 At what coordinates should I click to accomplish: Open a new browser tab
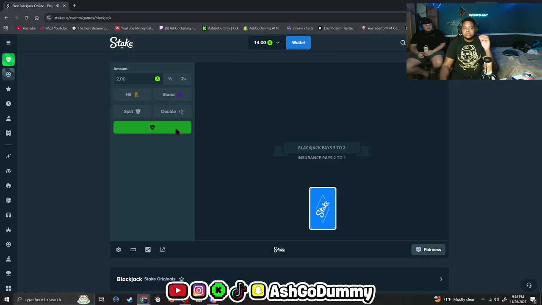(x=74, y=6)
